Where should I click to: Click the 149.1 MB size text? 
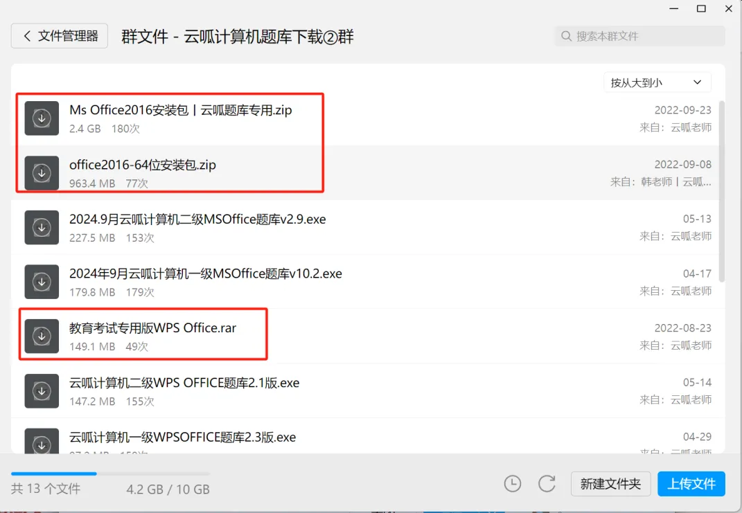92,347
